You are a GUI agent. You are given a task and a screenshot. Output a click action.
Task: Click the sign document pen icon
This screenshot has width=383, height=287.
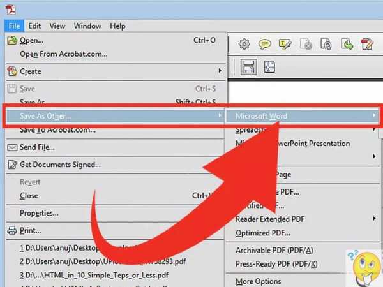tap(367, 44)
